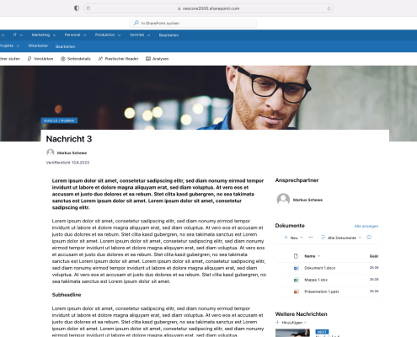Open Plastischer Reader
The width and height of the screenshot is (417, 337).
(x=118, y=59)
